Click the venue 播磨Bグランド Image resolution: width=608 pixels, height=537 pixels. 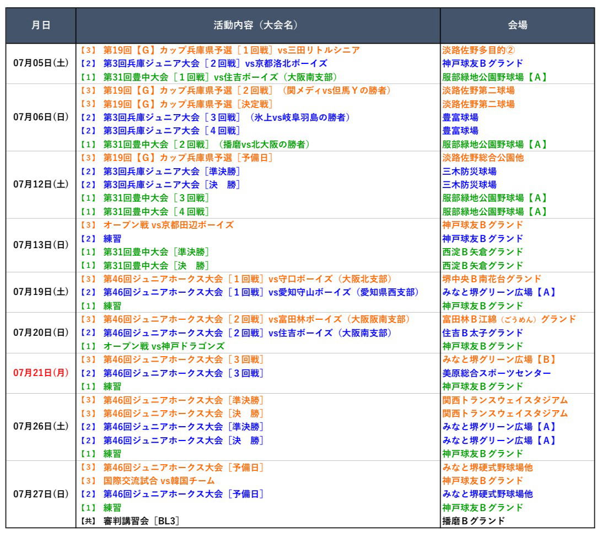point(474,520)
